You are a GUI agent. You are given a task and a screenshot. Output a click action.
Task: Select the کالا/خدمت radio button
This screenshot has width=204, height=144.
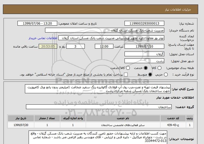point(128,68)
